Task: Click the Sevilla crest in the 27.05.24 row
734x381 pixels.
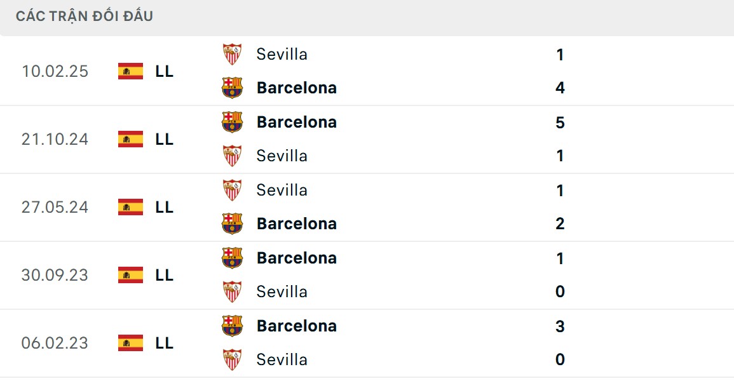Action: point(233,189)
